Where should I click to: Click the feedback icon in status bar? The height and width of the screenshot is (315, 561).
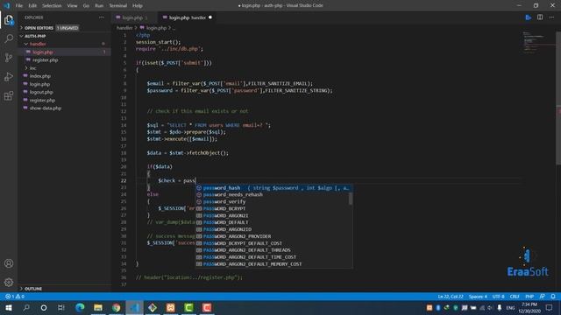click(x=543, y=297)
